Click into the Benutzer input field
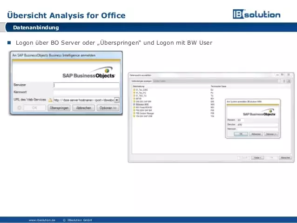Image resolution: width=297 pixels, height=223 pixels. click(86, 85)
